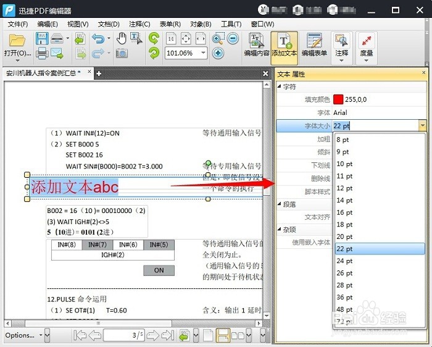Click the red 填充颜色 color swatch
Screen dimensions: 432x347
coord(338,99)
